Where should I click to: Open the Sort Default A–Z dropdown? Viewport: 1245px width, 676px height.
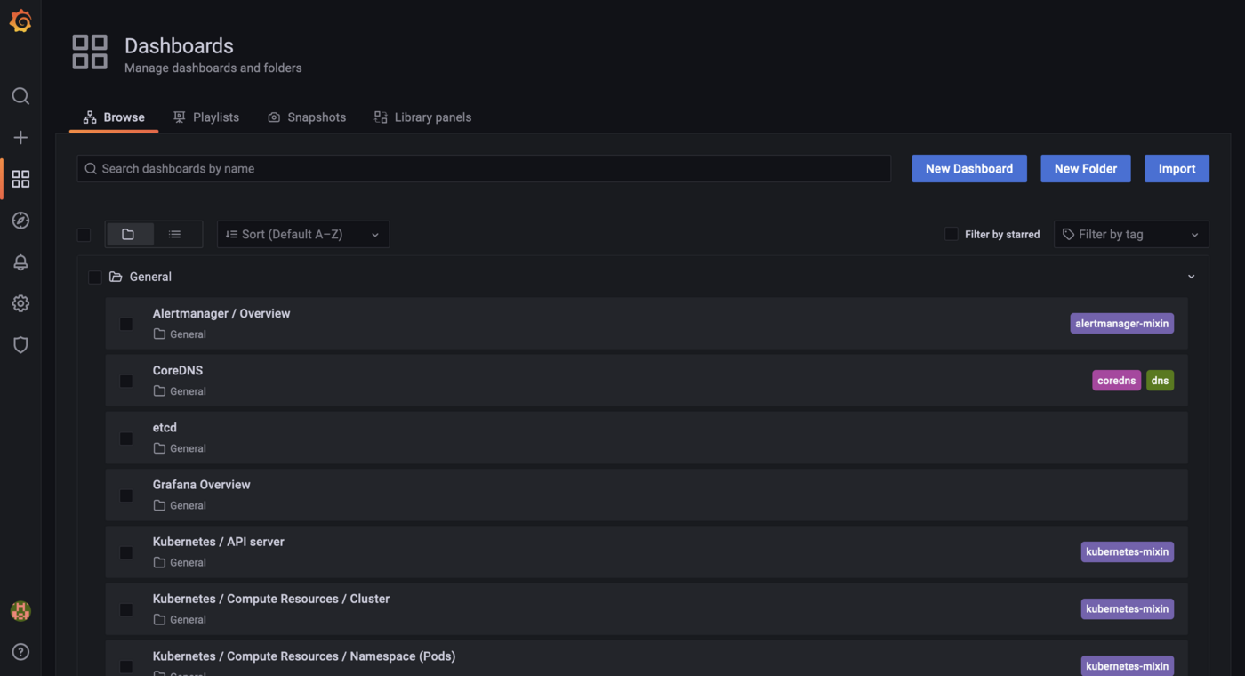[302, 234]
